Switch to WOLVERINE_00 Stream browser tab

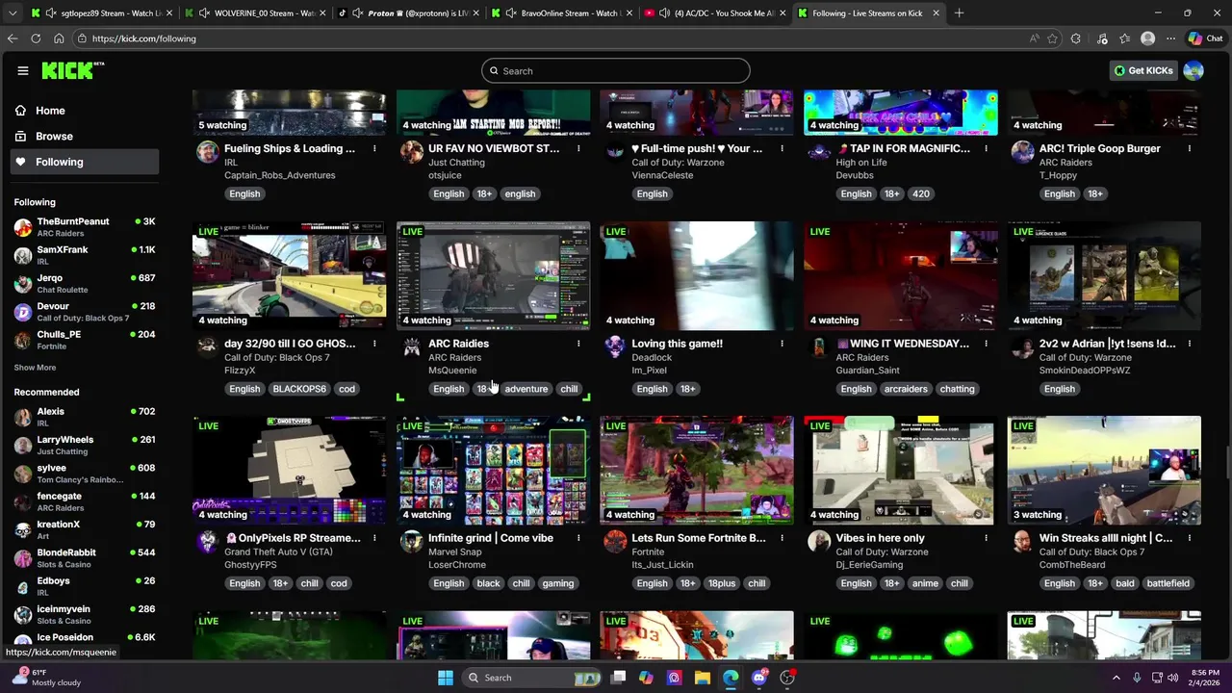point(253,13)
